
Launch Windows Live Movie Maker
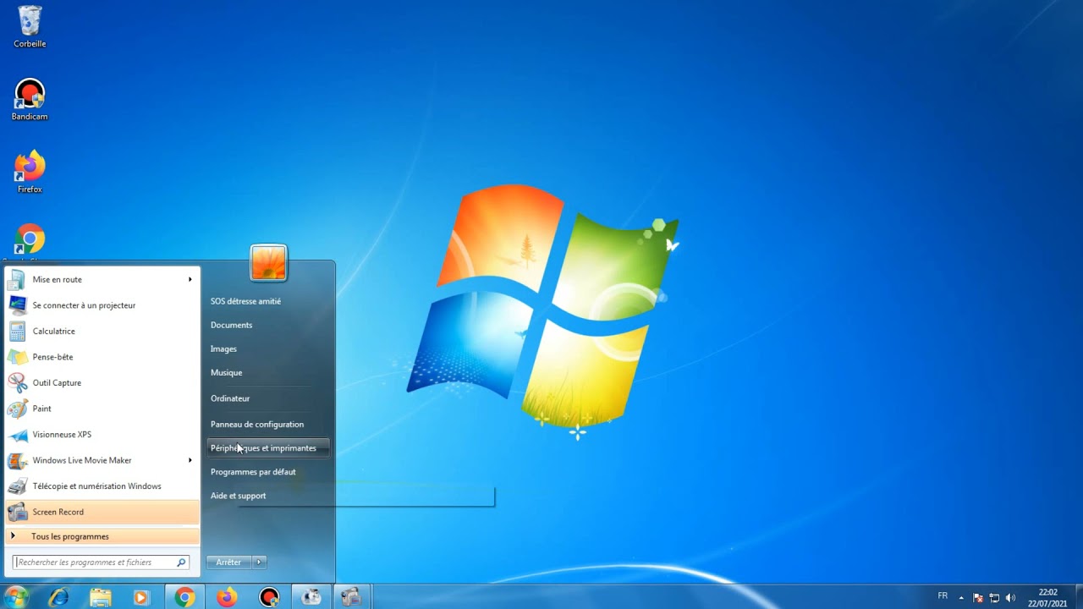(102, 460)
